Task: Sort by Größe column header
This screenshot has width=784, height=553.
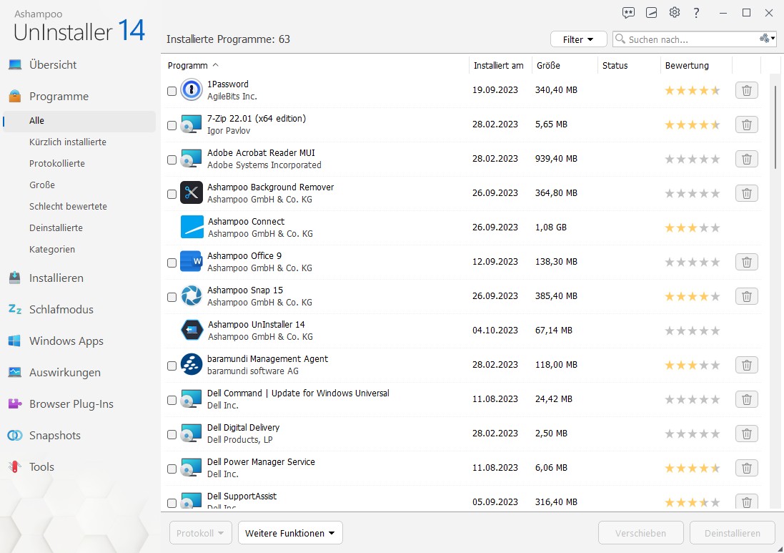Action: point(548,66)
